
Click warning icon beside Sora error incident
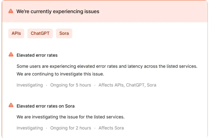(x=11, y=105)
